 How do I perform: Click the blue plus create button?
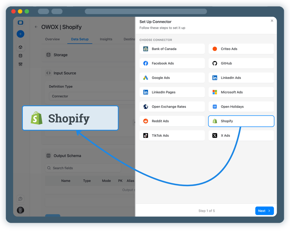click(x=20, y=34)
